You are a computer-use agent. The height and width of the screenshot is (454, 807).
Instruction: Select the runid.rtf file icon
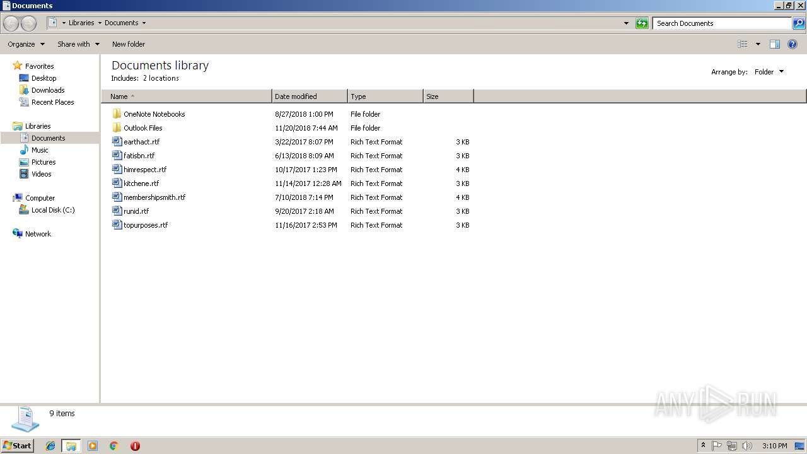(117, 211)
